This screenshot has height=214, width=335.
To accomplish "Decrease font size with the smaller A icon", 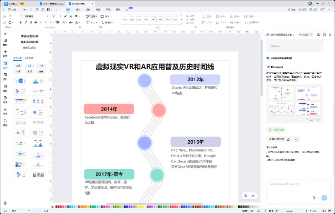I will (71, 16).
